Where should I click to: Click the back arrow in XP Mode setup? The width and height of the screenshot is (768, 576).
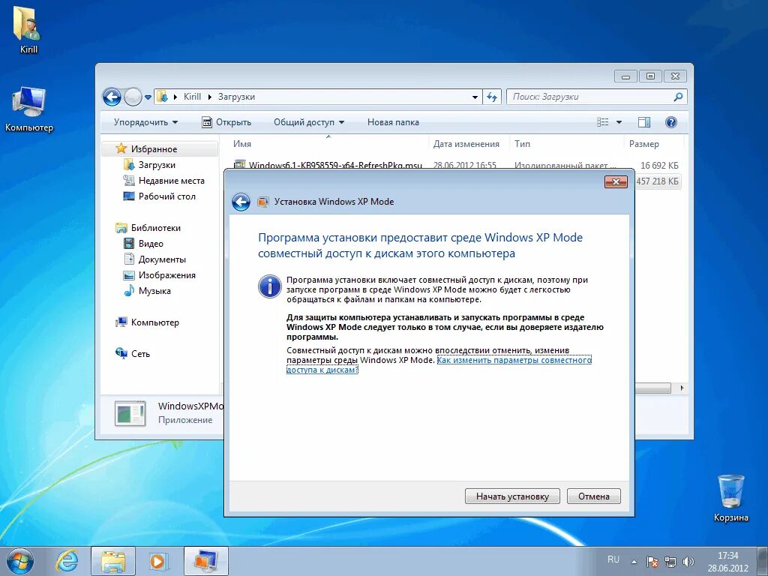241,202
